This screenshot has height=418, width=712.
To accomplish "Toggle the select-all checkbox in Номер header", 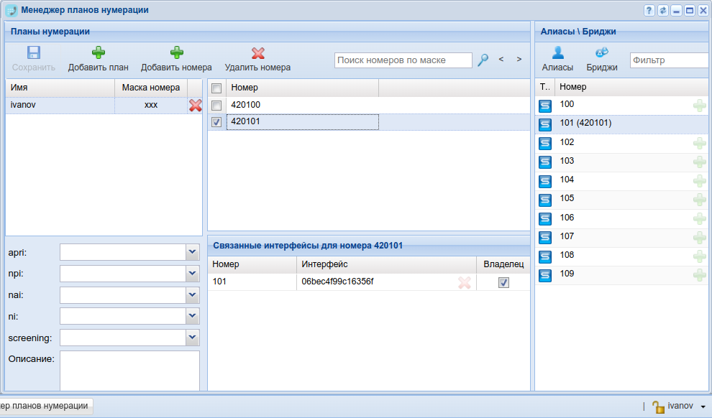I will pyautogui.click(x=216, y=88).
